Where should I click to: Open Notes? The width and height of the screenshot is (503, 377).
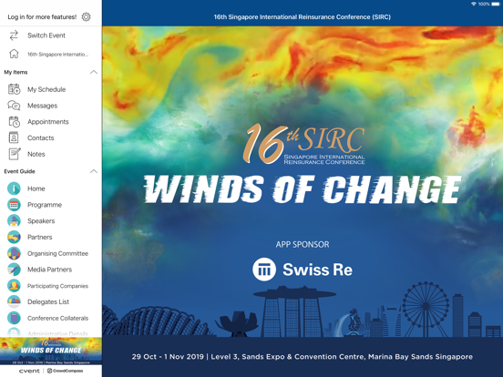coord(36,154)
